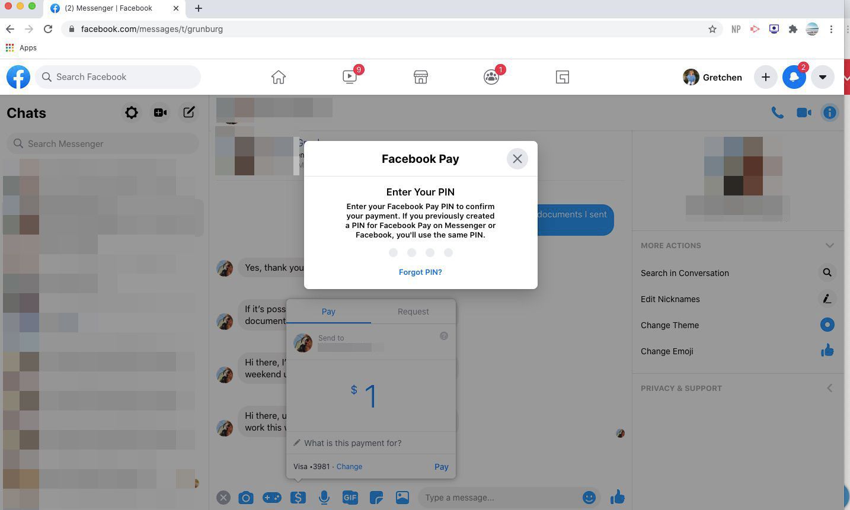Click the Forgot PIN? link
Image resolution: width=850 pixels, height=510 pixels.
point(420,272)
